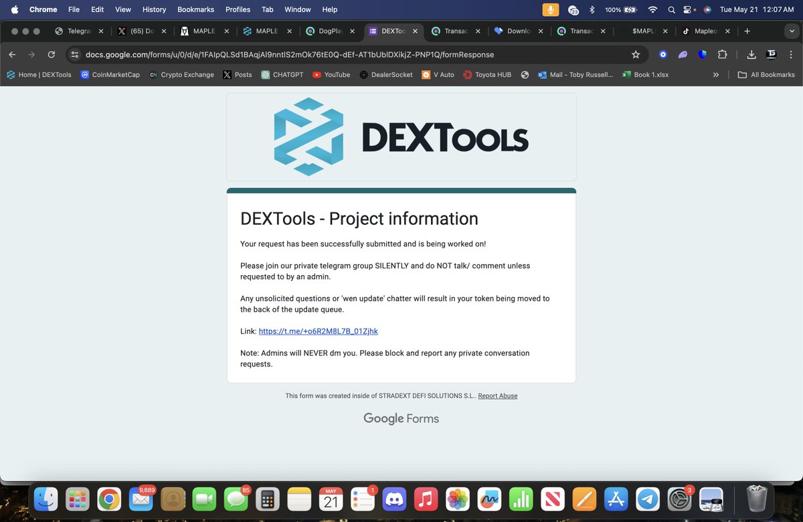
Task: Open the Calendar showing May 21
Action: tap(331, 499)
